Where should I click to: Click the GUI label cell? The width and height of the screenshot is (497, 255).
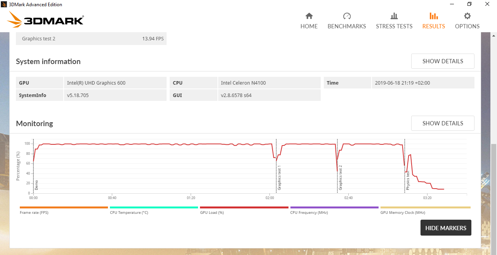pos(193,95)
